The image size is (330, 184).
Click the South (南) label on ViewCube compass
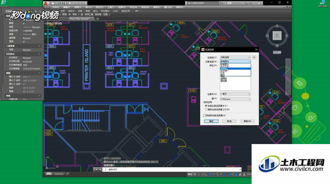277,46
